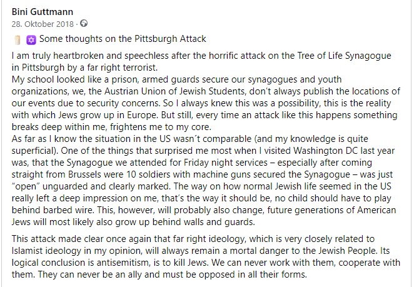The height and width of the screenshot is (287, 414).
Task: Click the candle emoji before the heading
Action: [x=18, y=40]
